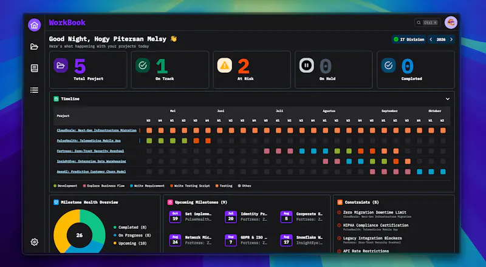Click the Upcoming Milestones pink icon
The image size is (486, 267).
click(170, 202)
